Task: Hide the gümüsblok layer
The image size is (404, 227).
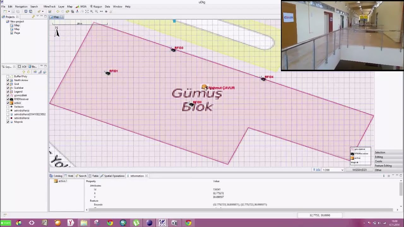Action: click(8, 95)
